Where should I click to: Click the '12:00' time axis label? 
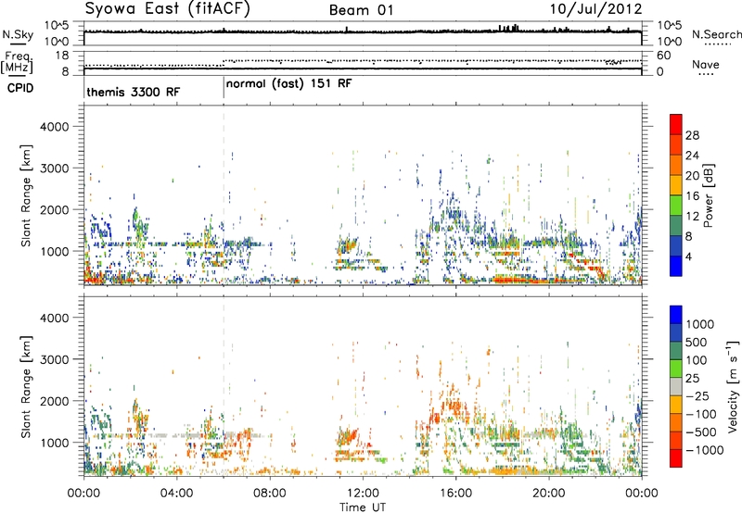pos(363,494)
